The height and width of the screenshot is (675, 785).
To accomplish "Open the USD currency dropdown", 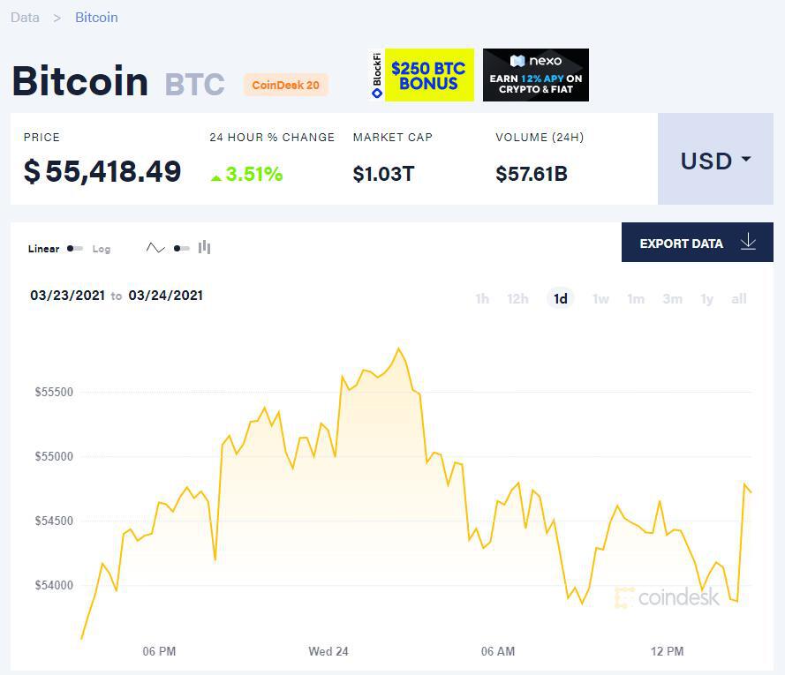I will coord(715,159).
